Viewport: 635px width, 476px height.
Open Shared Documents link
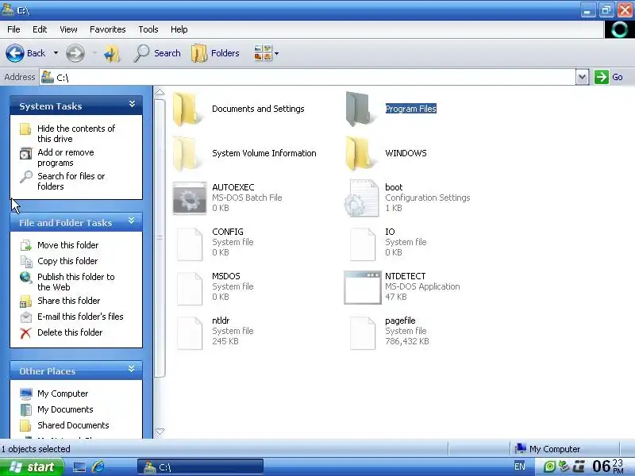[73, 425]
